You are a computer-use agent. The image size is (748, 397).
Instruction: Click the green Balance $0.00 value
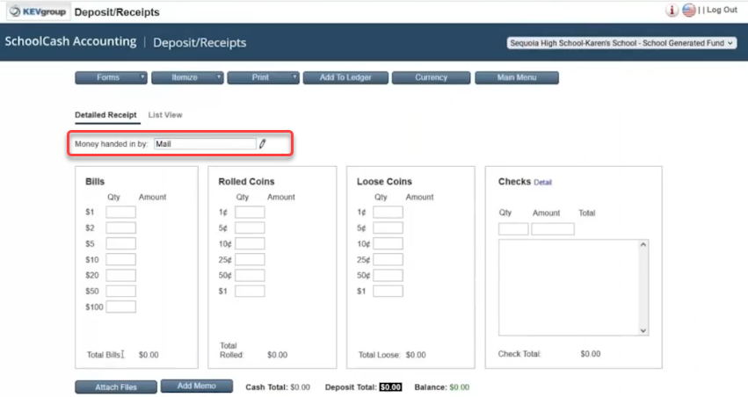pos(460,387)
